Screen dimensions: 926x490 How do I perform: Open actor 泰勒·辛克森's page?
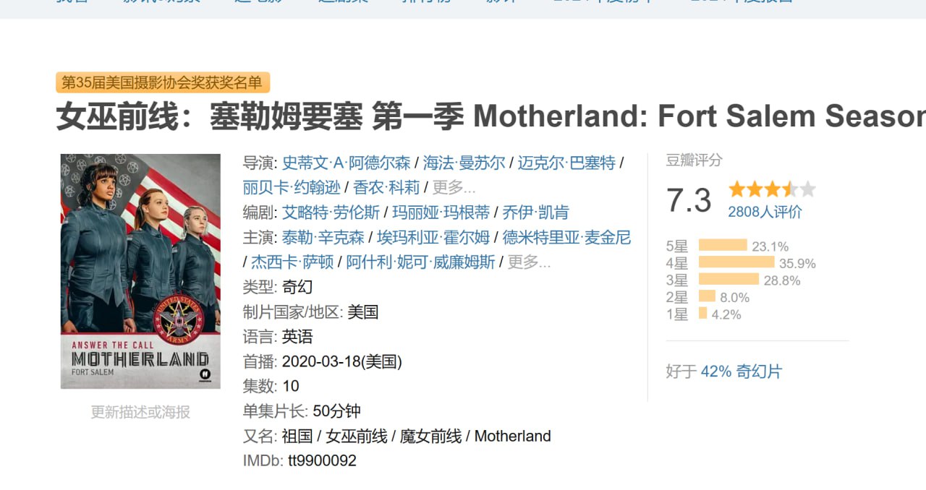[x=323, y=237]
